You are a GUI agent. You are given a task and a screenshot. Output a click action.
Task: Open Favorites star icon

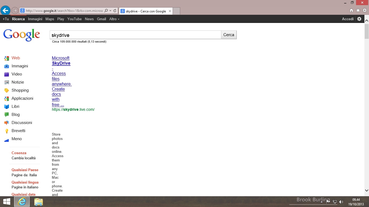(358, 11)
